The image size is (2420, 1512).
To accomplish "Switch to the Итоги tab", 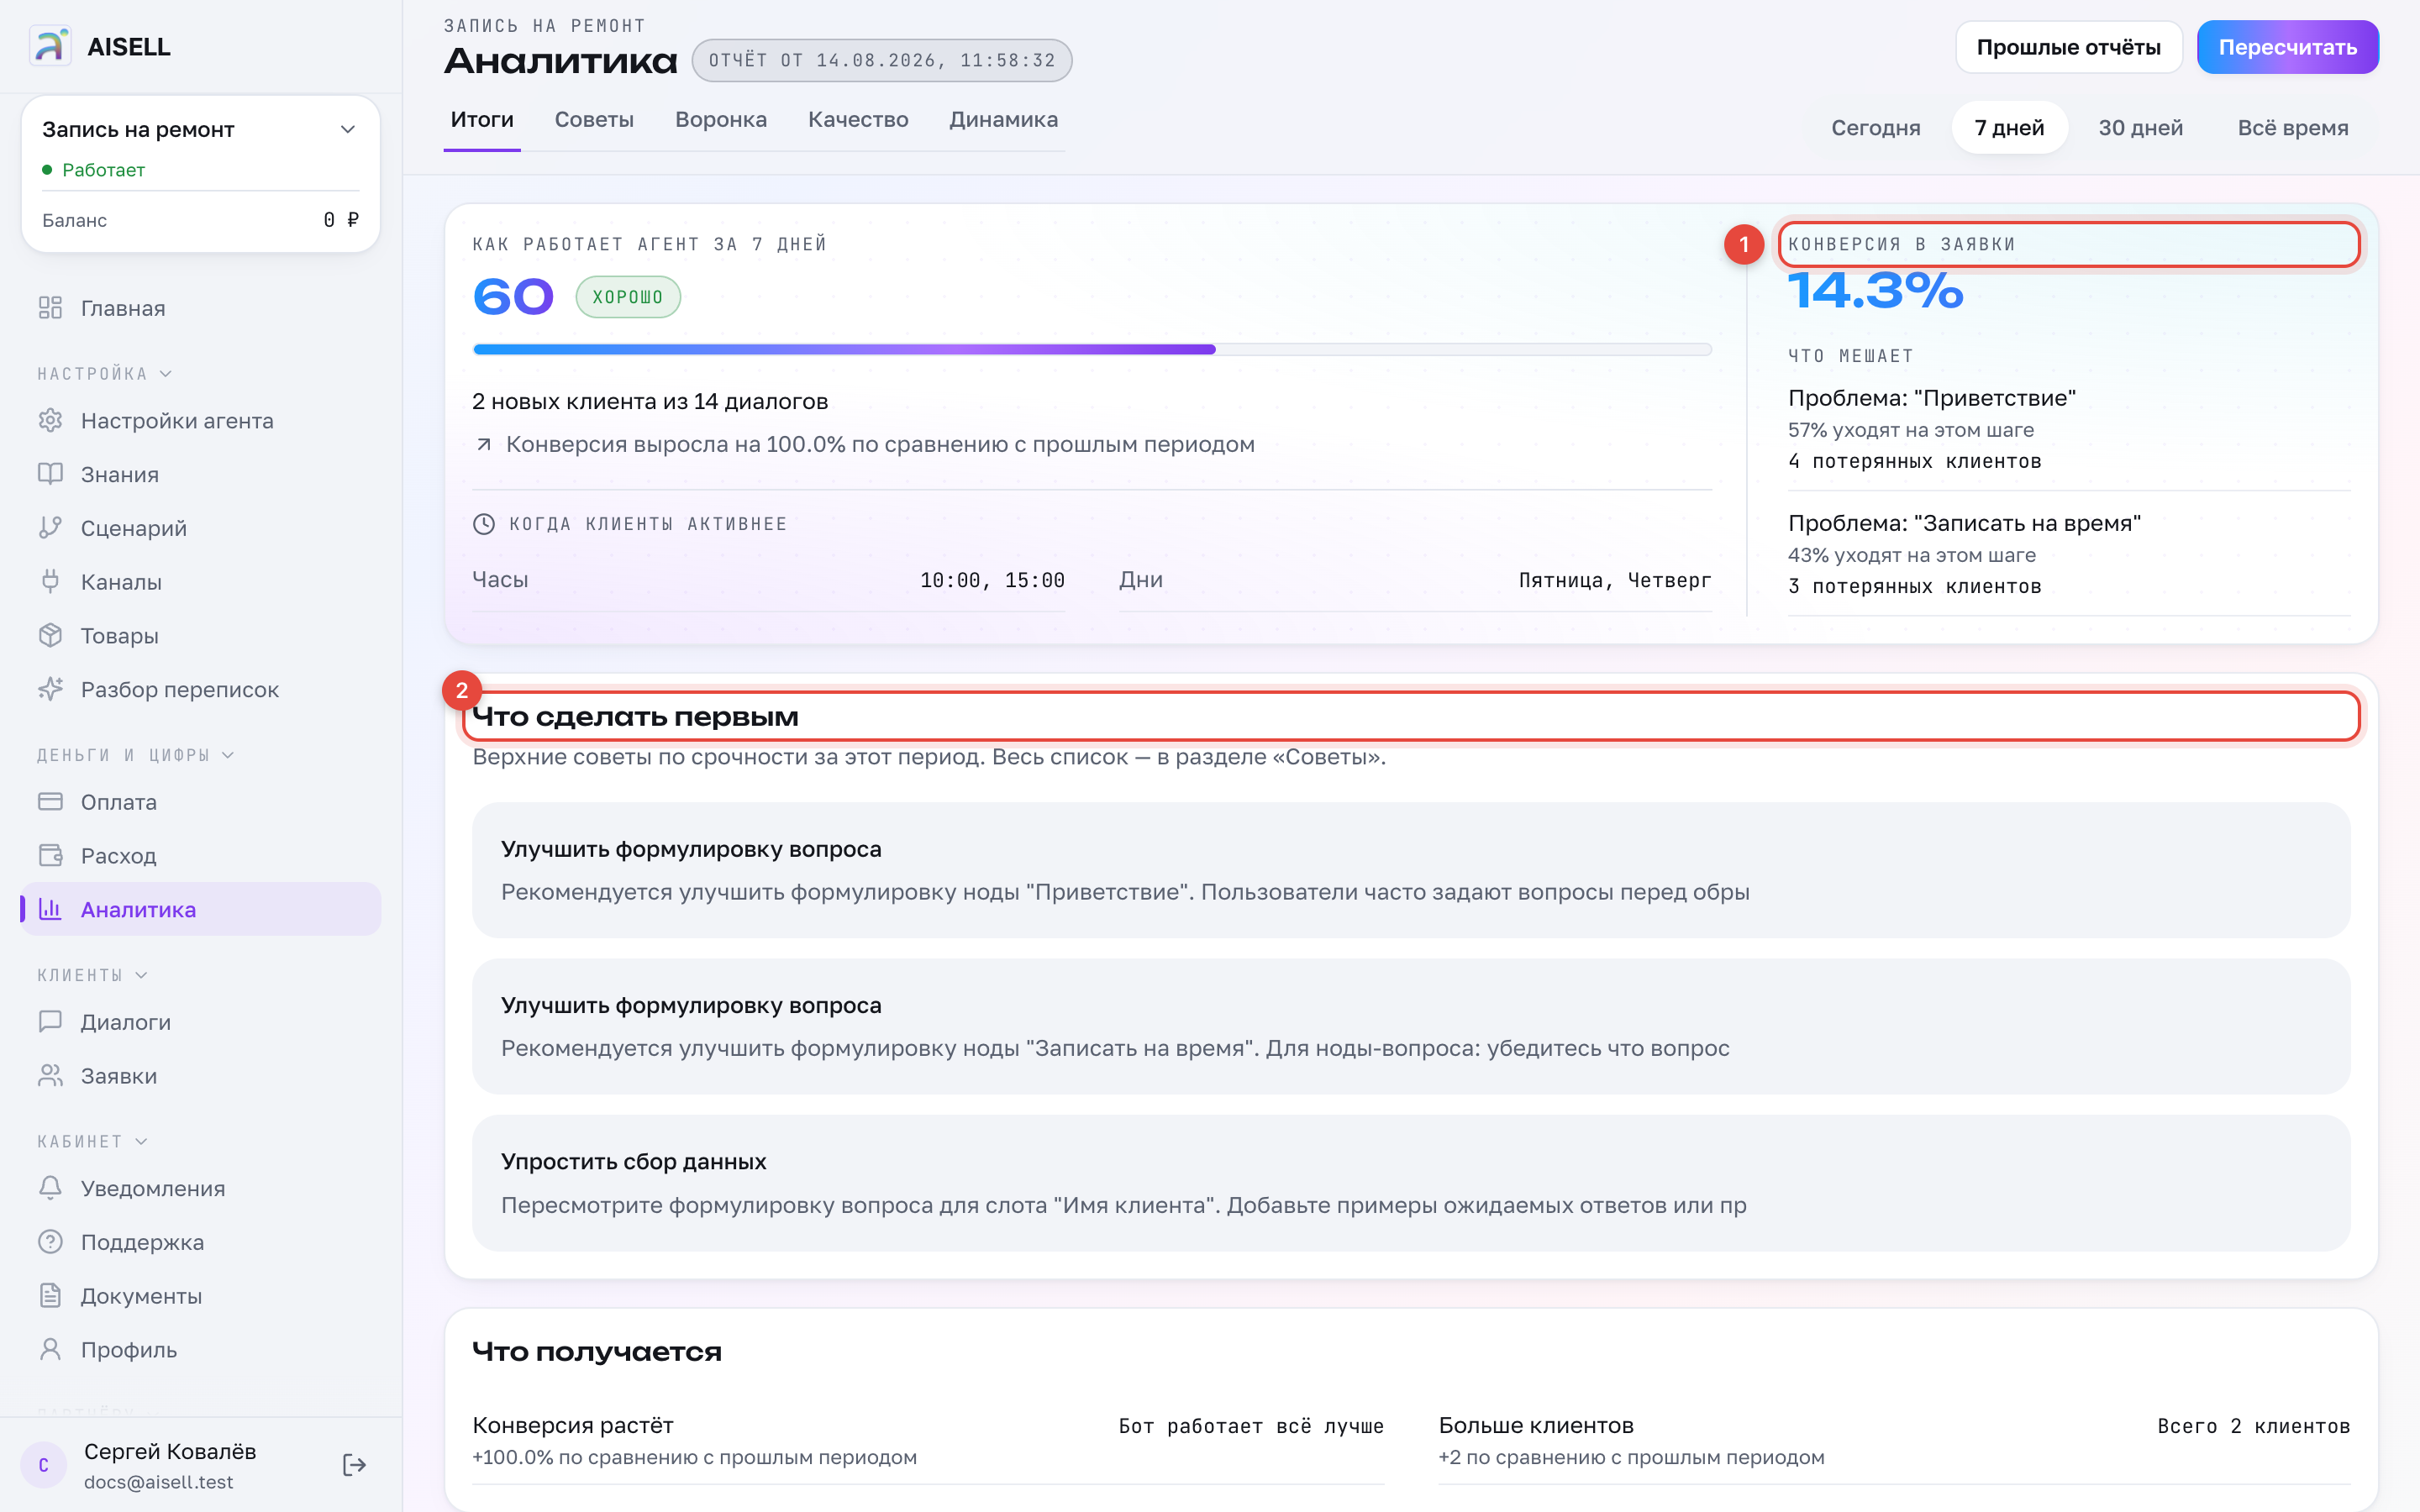I will 482,120.
